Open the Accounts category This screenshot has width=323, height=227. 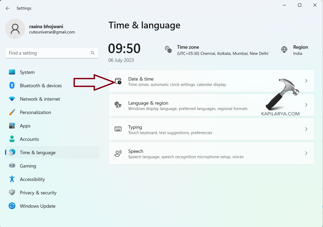(x=52, y=139)
